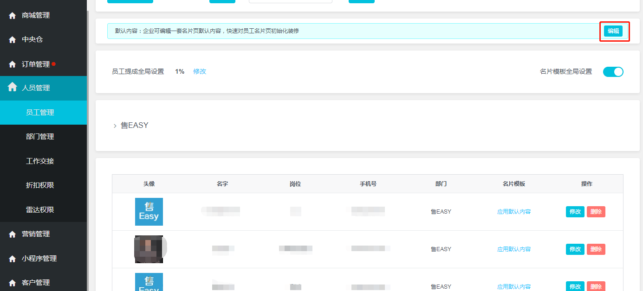Toggle the 名片模板全局设置 switch
The image size is (643, 291).
(613, 72)
